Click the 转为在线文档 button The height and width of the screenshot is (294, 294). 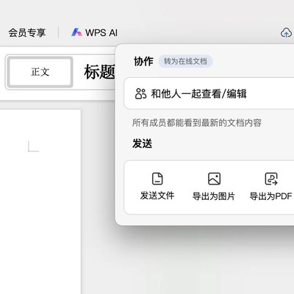pos(185,61)
